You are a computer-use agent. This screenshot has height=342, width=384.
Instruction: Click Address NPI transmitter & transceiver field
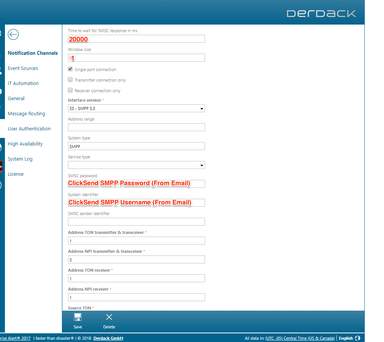coord(136,259)
